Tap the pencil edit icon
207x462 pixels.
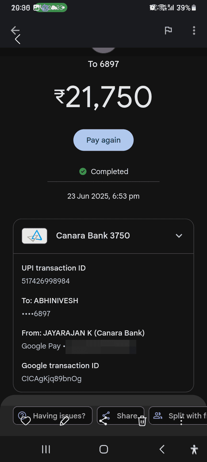click(x=64, y=421)
